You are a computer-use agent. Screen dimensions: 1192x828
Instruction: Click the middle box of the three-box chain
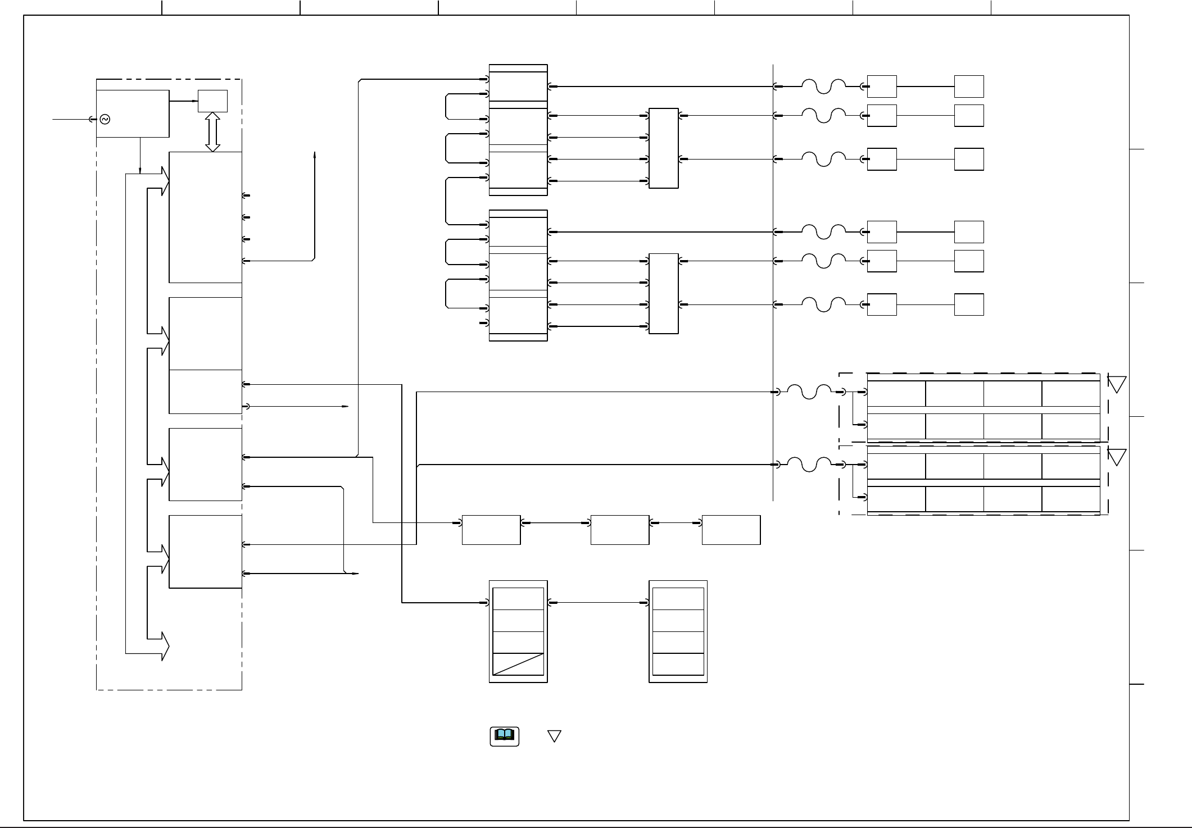[619, 530]
